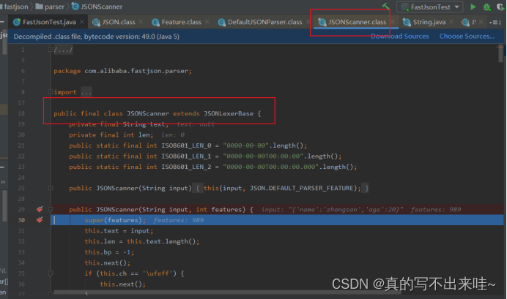This screenshot has width=507, height=299.
Task: Switch to the String.java tab
Action: [429, 22]
